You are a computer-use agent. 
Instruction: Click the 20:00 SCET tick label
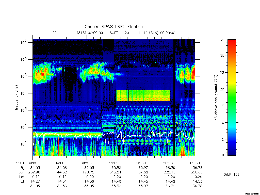(168, 163)
